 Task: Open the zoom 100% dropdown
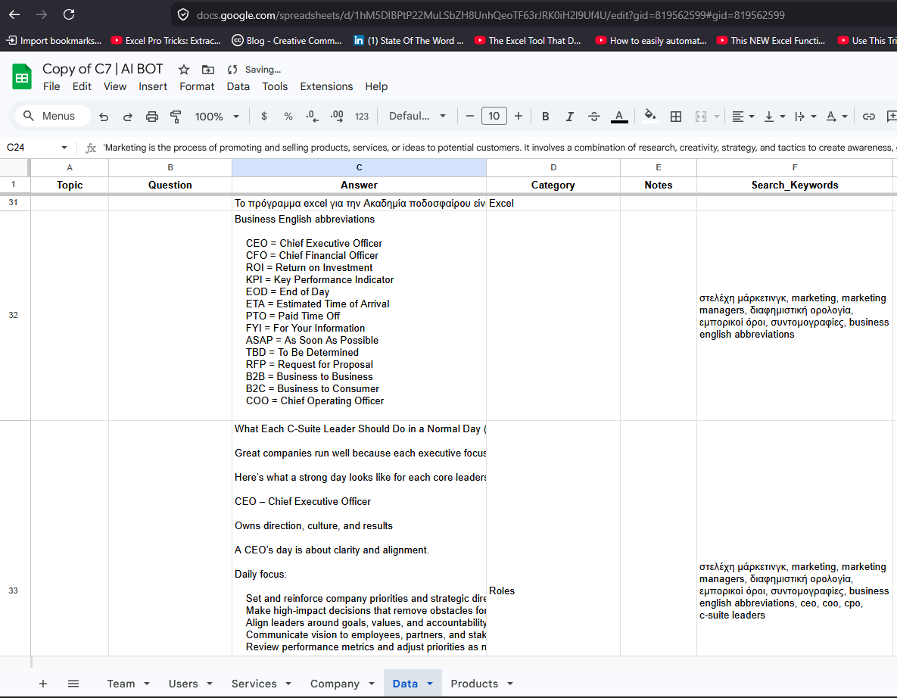pyautogui.click(x=216, y=117)
